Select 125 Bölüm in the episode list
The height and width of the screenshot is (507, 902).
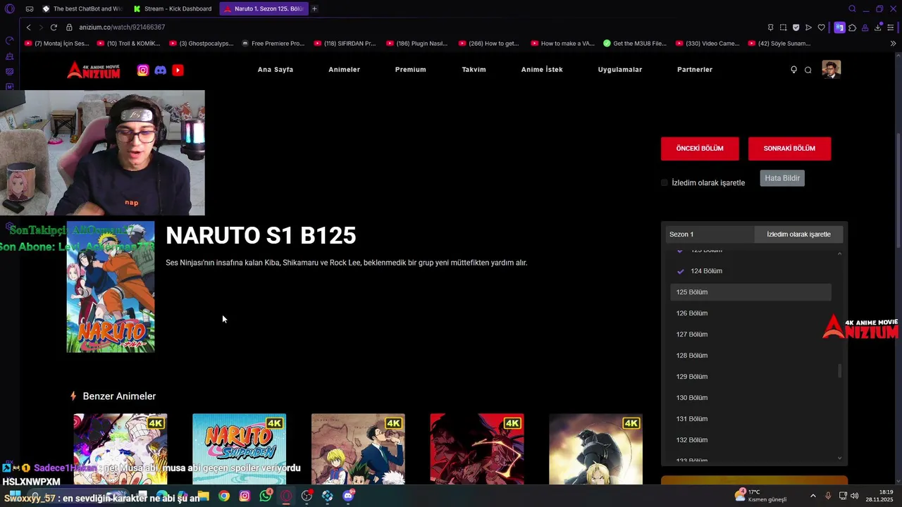click(750, 292)
